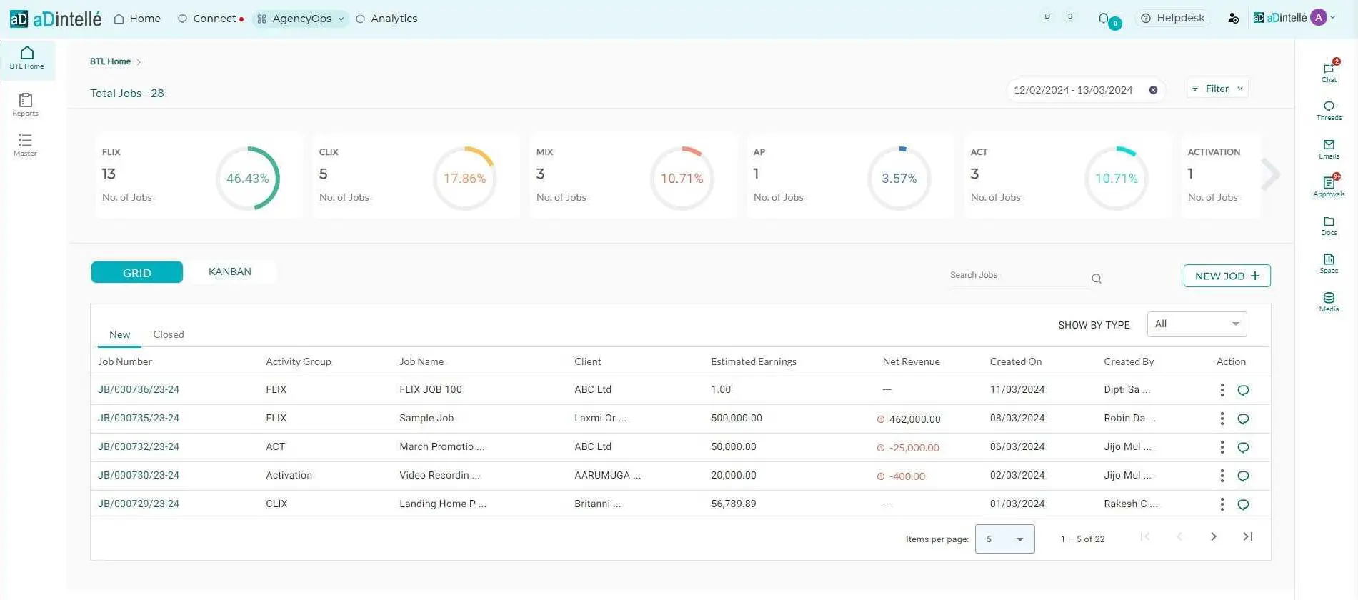Click the aDintellé logo top left
This screenshot has height=600, width=1358.
point(56,19)
